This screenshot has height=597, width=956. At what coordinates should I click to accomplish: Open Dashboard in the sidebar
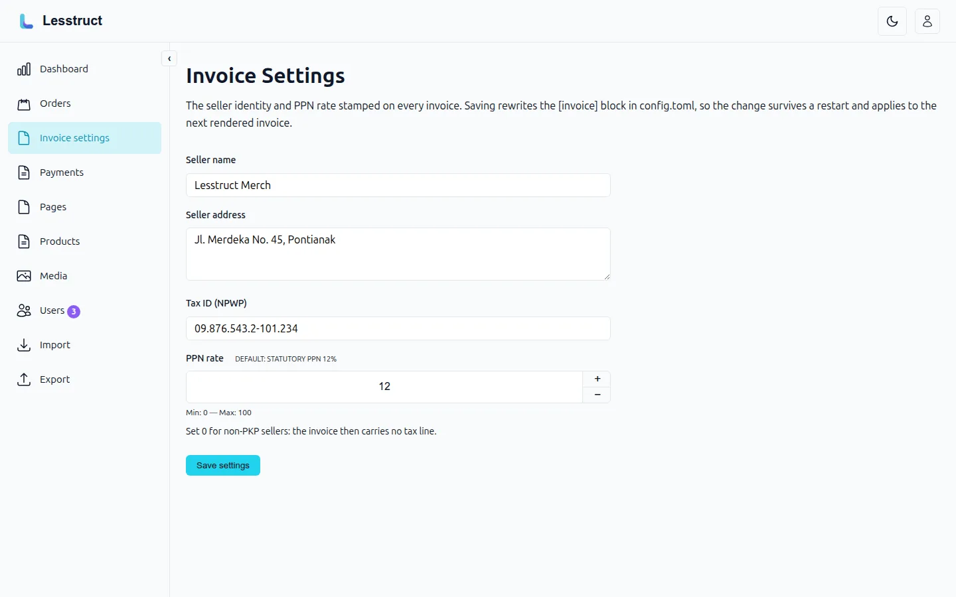85,69
